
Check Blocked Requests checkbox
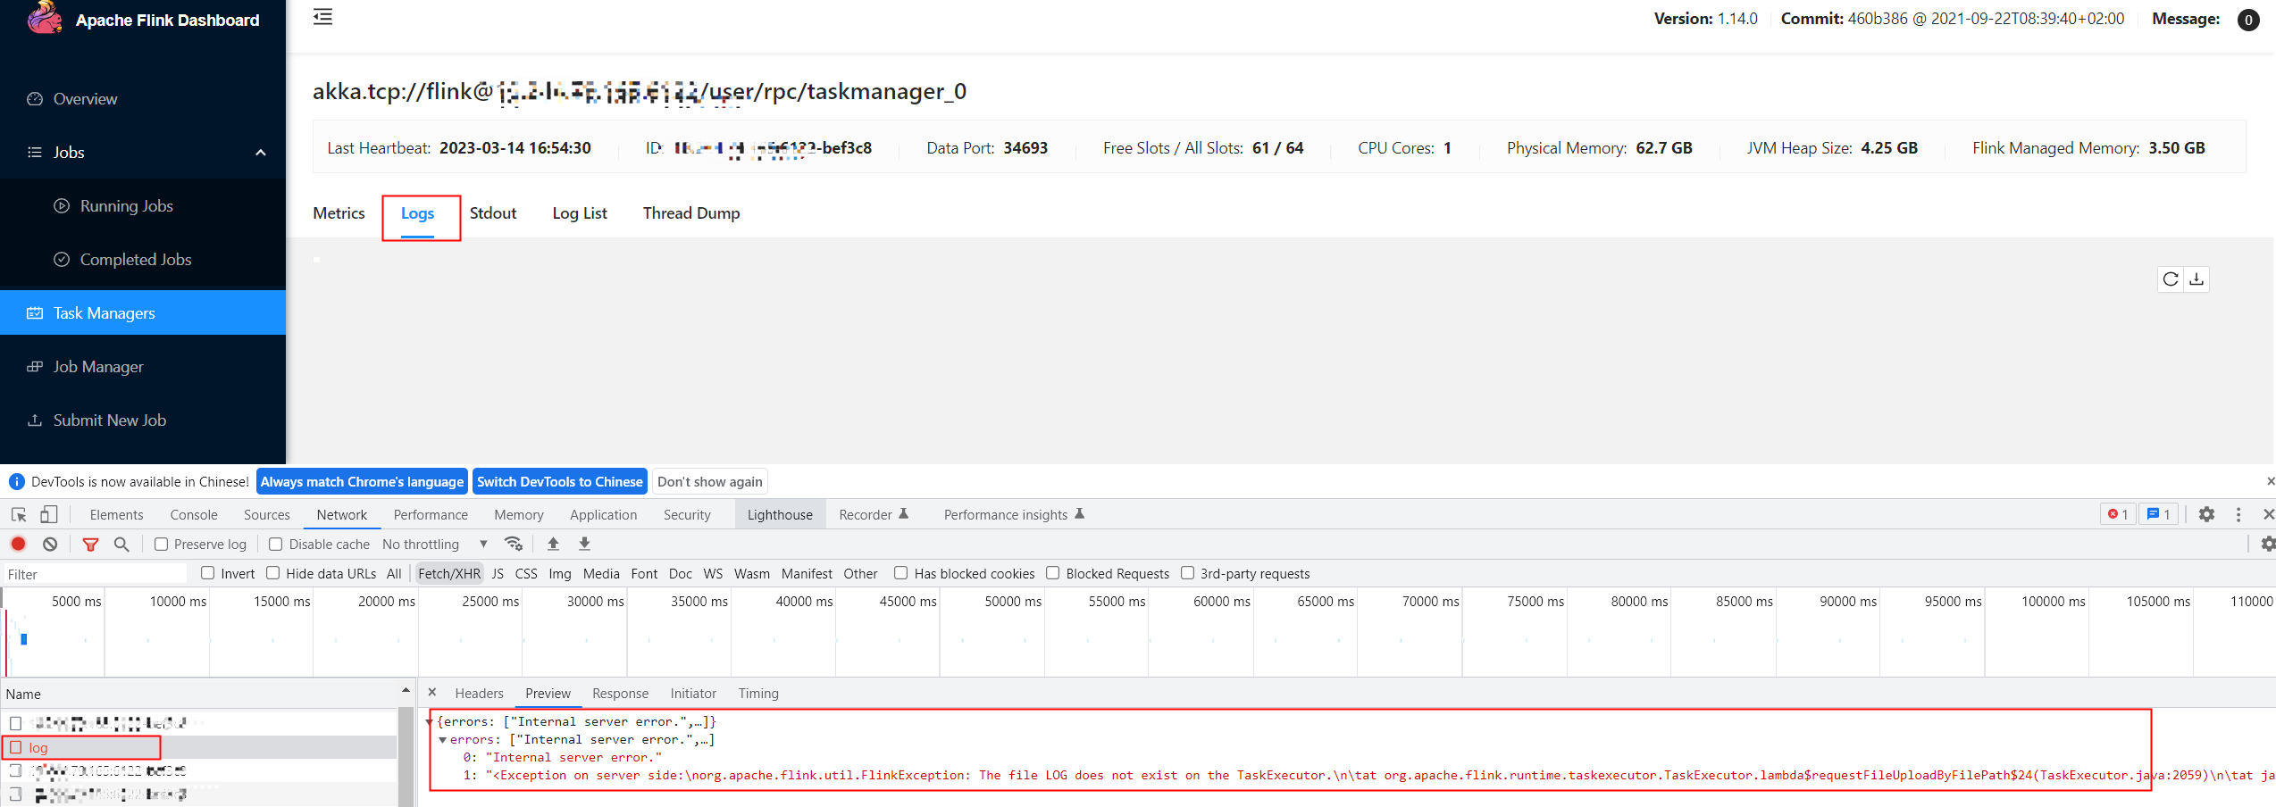coord(1053,573)
